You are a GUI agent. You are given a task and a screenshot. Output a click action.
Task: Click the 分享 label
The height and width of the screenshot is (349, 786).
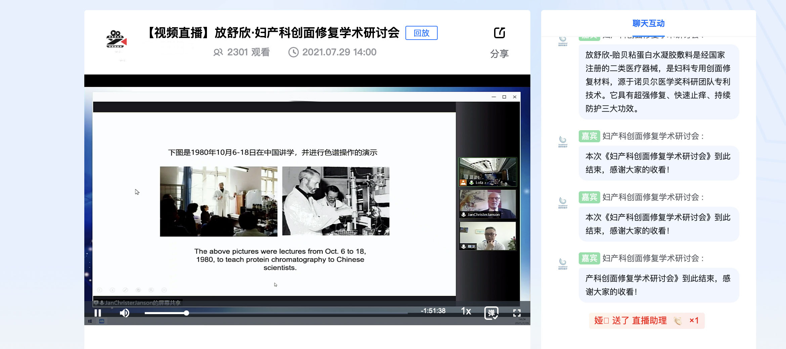(x=499, y=54)
